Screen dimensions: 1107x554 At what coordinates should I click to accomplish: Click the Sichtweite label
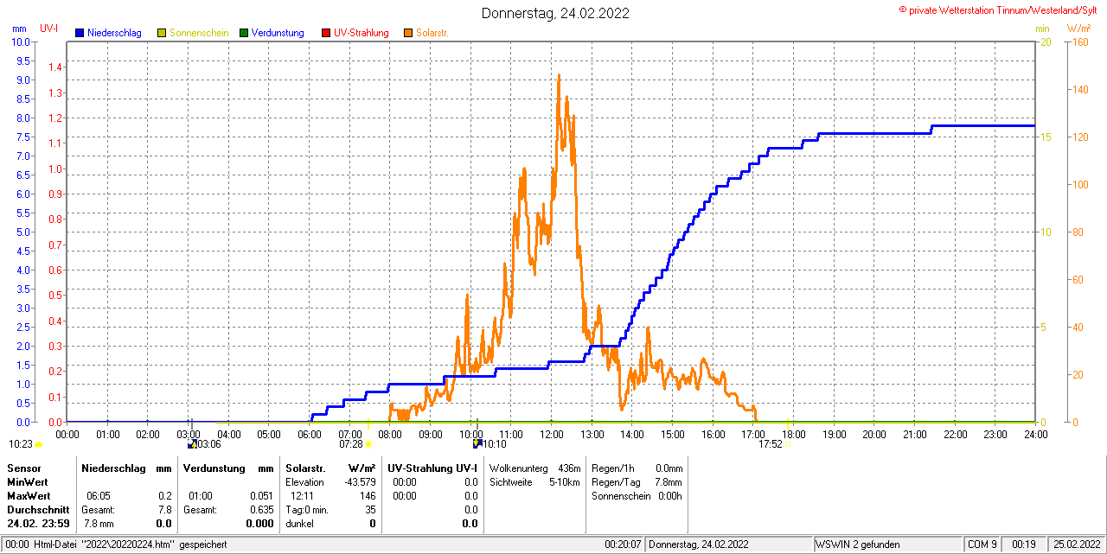click(511, 481)
